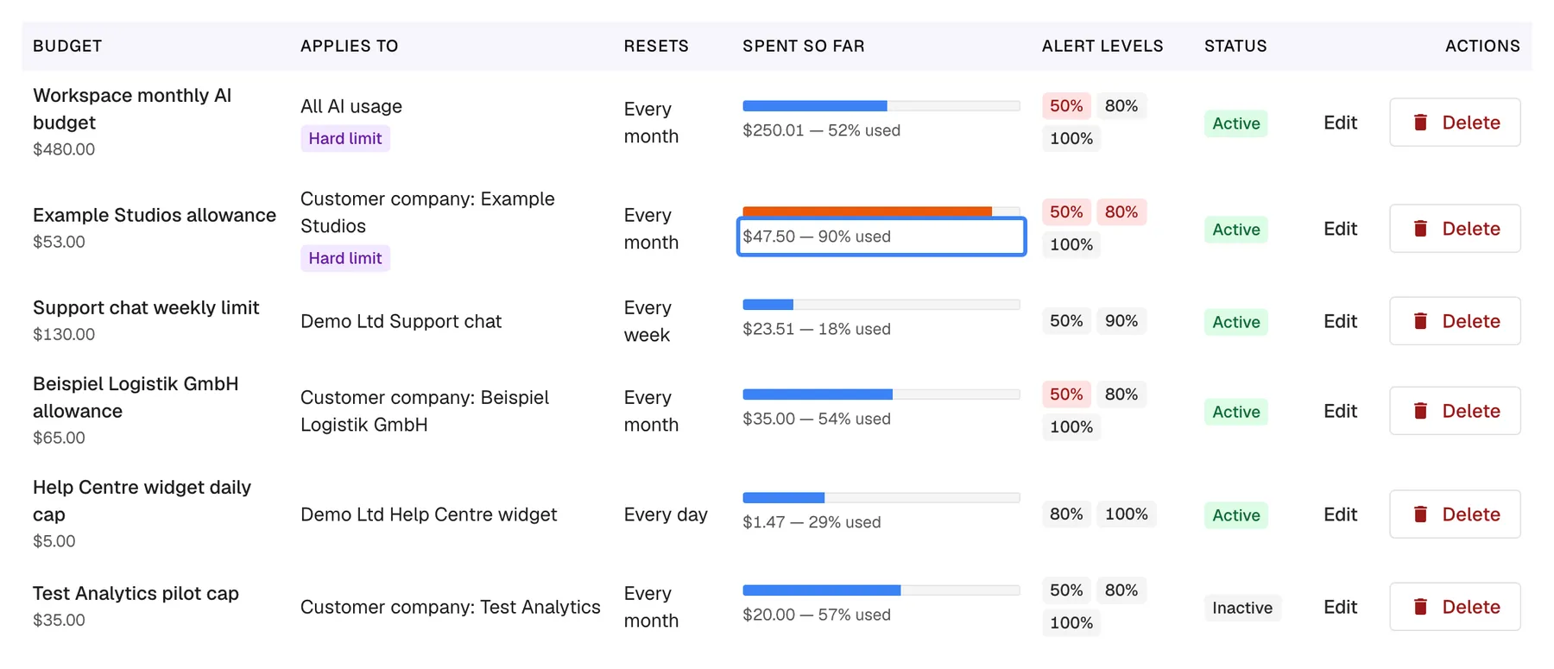Edit the Workspace monthly AI budget
1554x669 pixels.
(x=1340, y=123)
